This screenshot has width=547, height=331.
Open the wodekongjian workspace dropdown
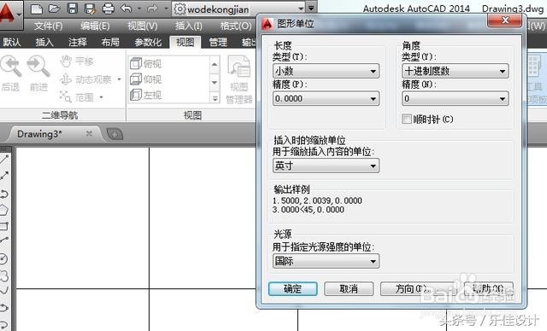point(239,9)
